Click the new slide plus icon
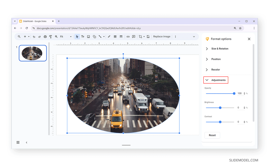The height and width of the screenshot is (167, 269). pyautogui.click(x=25, y=37)
